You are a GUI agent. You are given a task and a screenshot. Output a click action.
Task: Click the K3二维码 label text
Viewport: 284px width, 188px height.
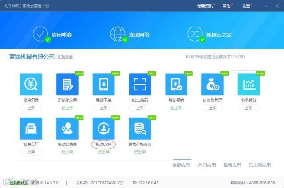(x=140, y=100)
